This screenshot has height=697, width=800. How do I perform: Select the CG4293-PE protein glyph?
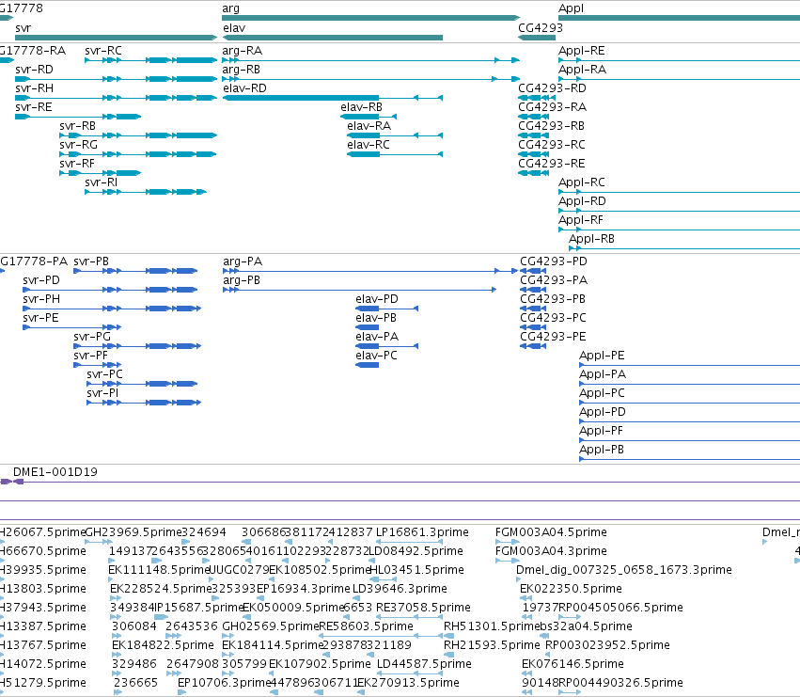533,346
